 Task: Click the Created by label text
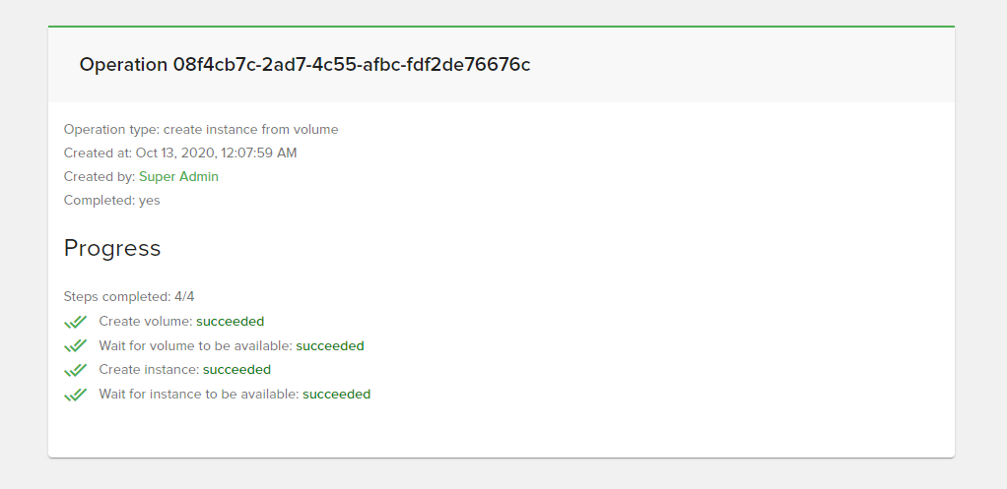click(x=100, y=177)
